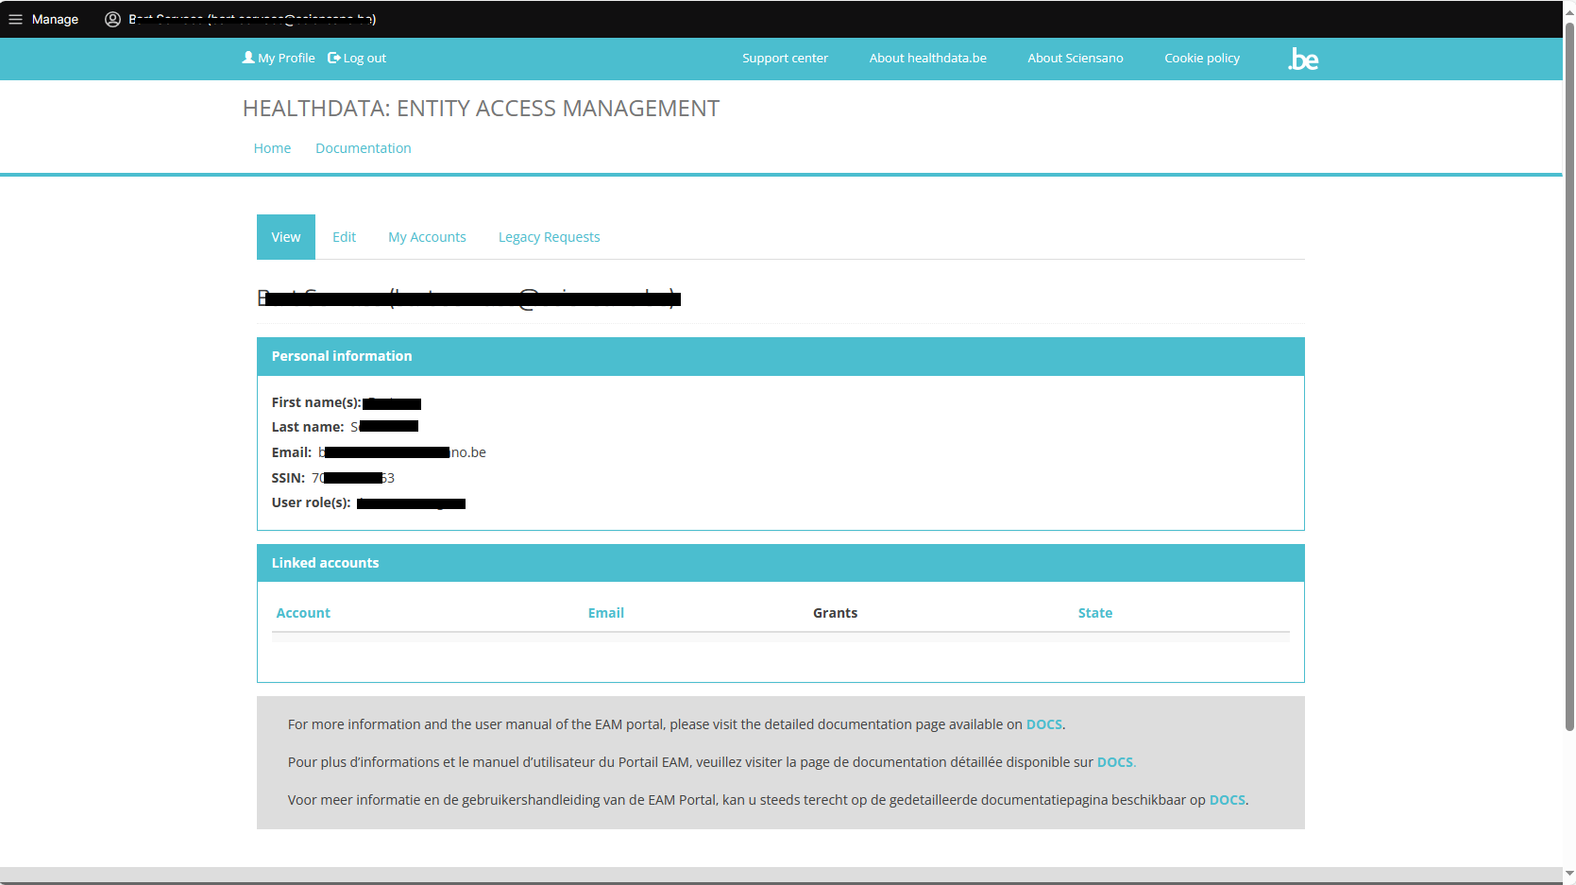Open My Profile link
1576x885 pixels.
(x=279, y=58)
